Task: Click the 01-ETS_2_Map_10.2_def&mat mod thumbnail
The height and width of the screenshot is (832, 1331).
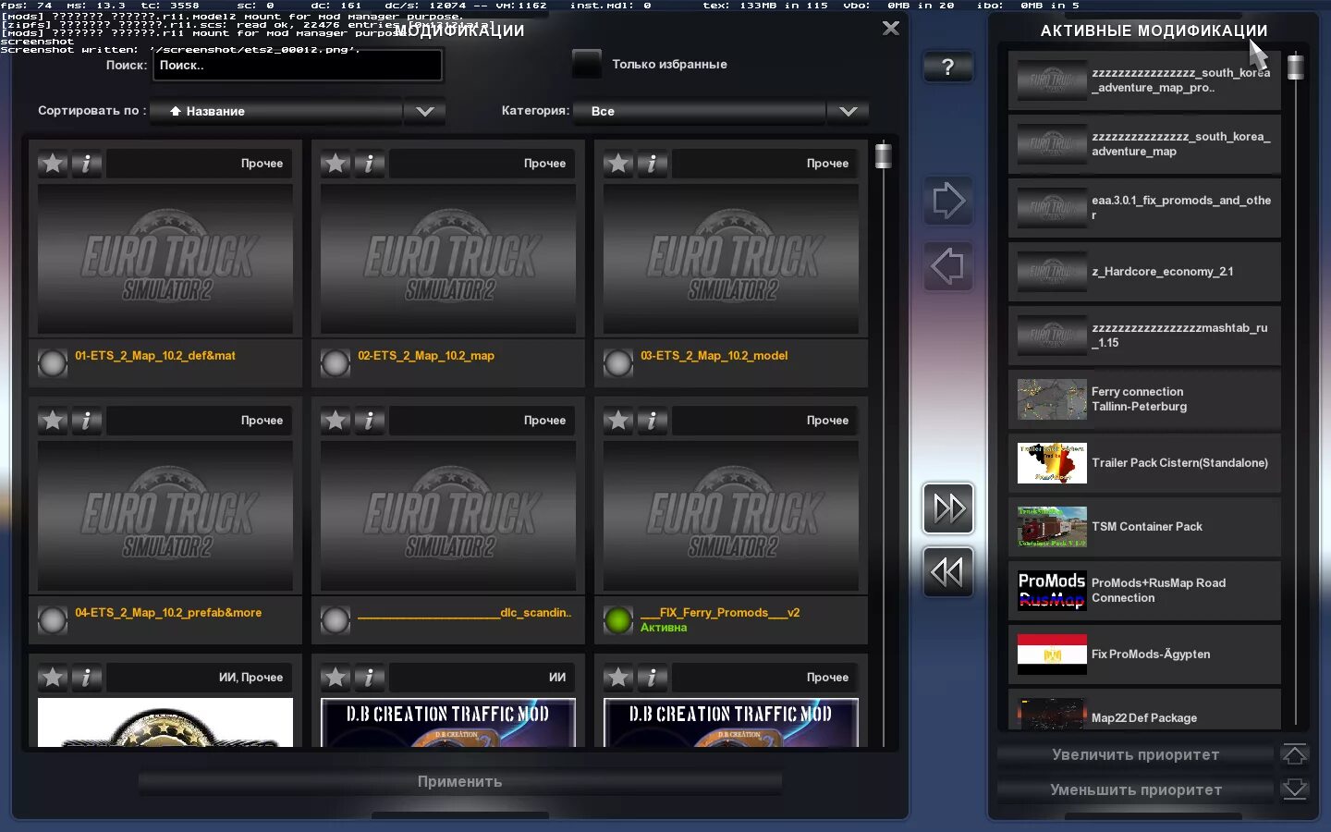Action: coord(165,259)
